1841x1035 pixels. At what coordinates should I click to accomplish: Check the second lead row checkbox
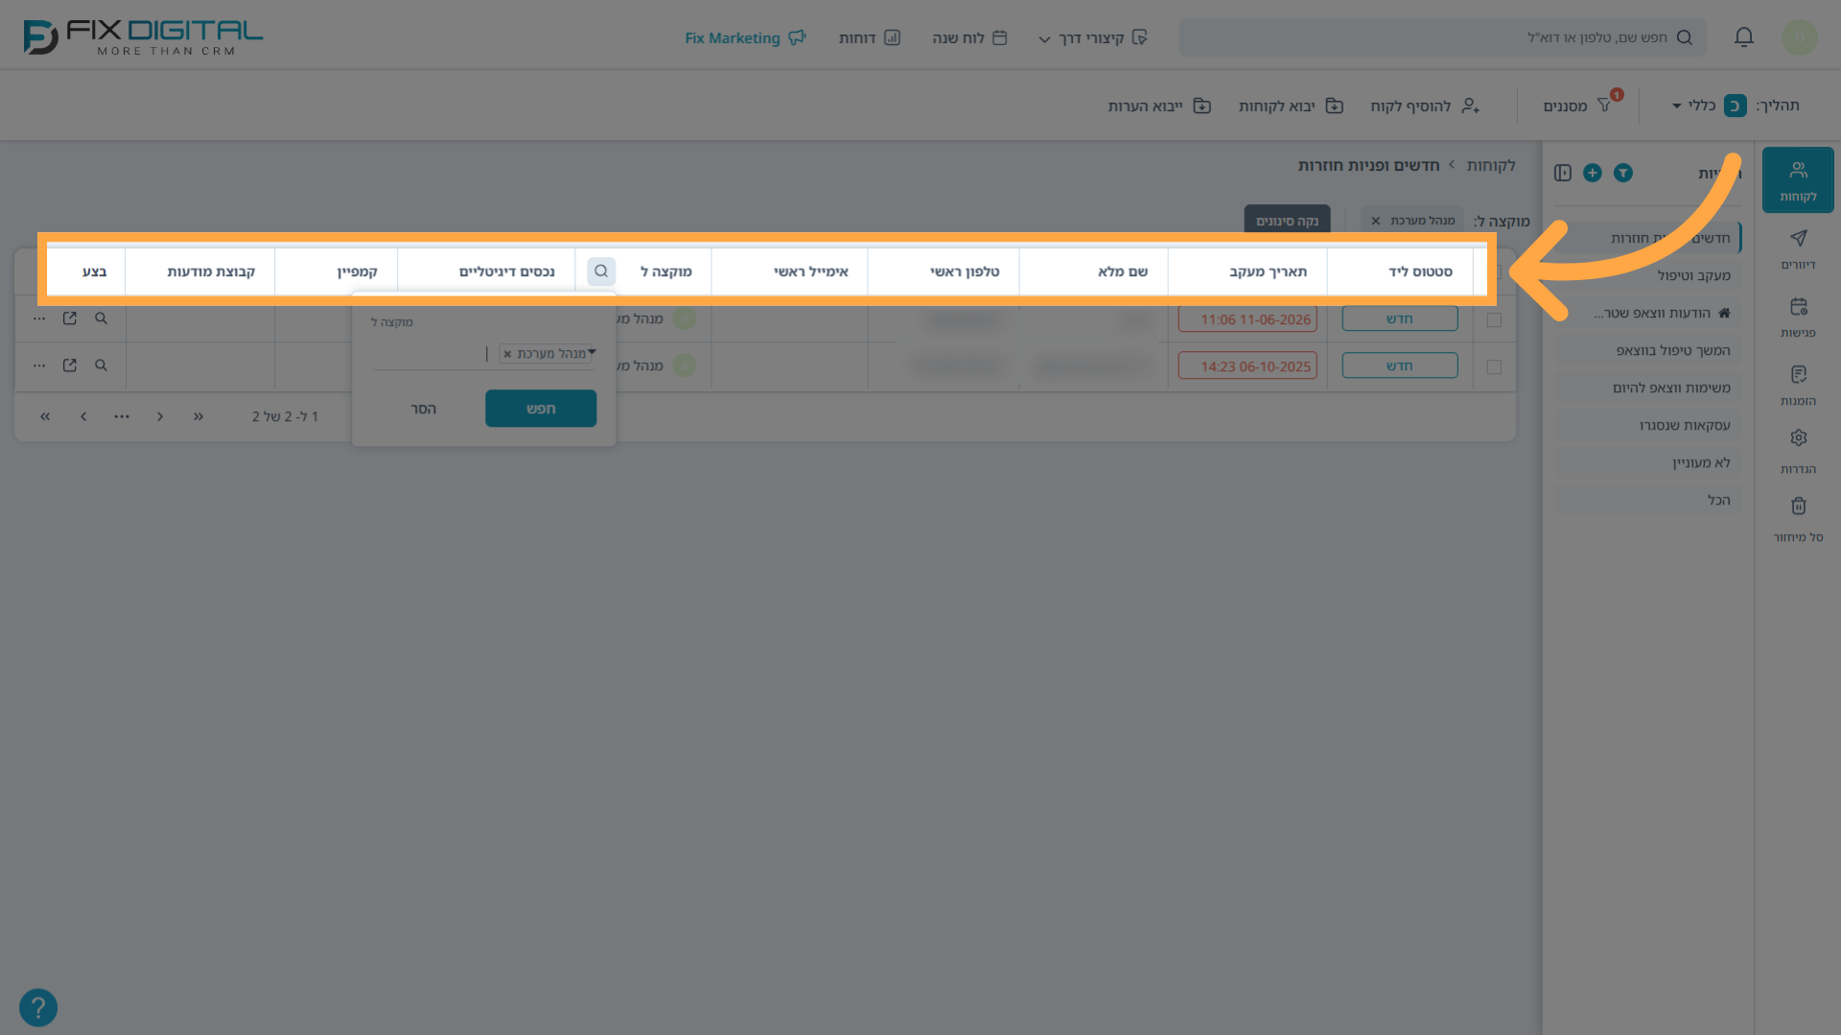click(1494, 366)
